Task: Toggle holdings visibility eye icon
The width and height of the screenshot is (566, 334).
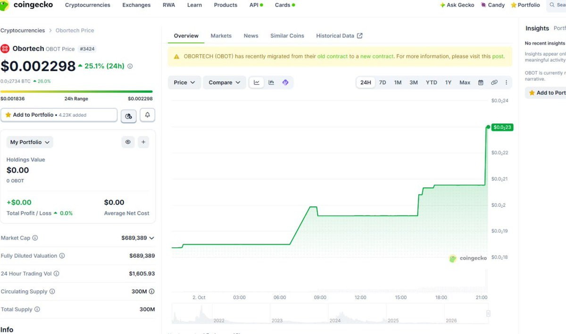Action: pos(128,142)
